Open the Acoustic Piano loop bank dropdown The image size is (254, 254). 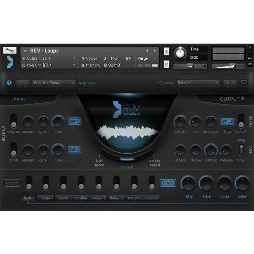(54, 83)
